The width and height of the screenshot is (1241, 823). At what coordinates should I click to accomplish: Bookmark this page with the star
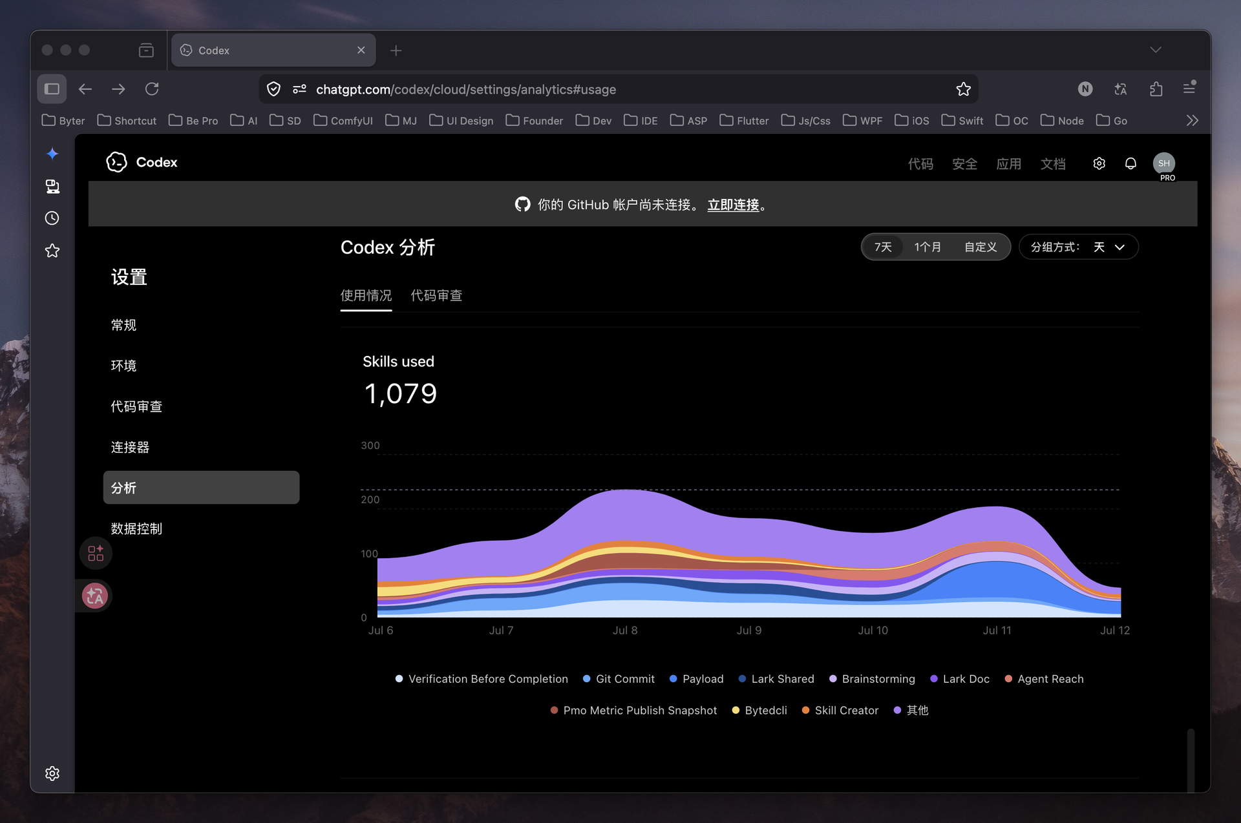click(x=963, y=89)
